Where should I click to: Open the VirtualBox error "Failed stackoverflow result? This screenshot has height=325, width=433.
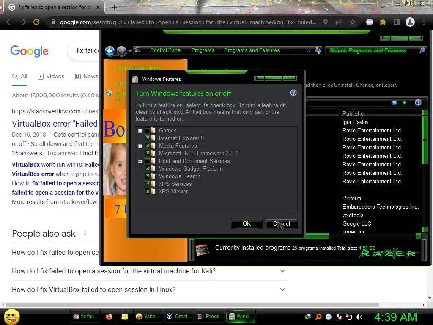point(55,124)
